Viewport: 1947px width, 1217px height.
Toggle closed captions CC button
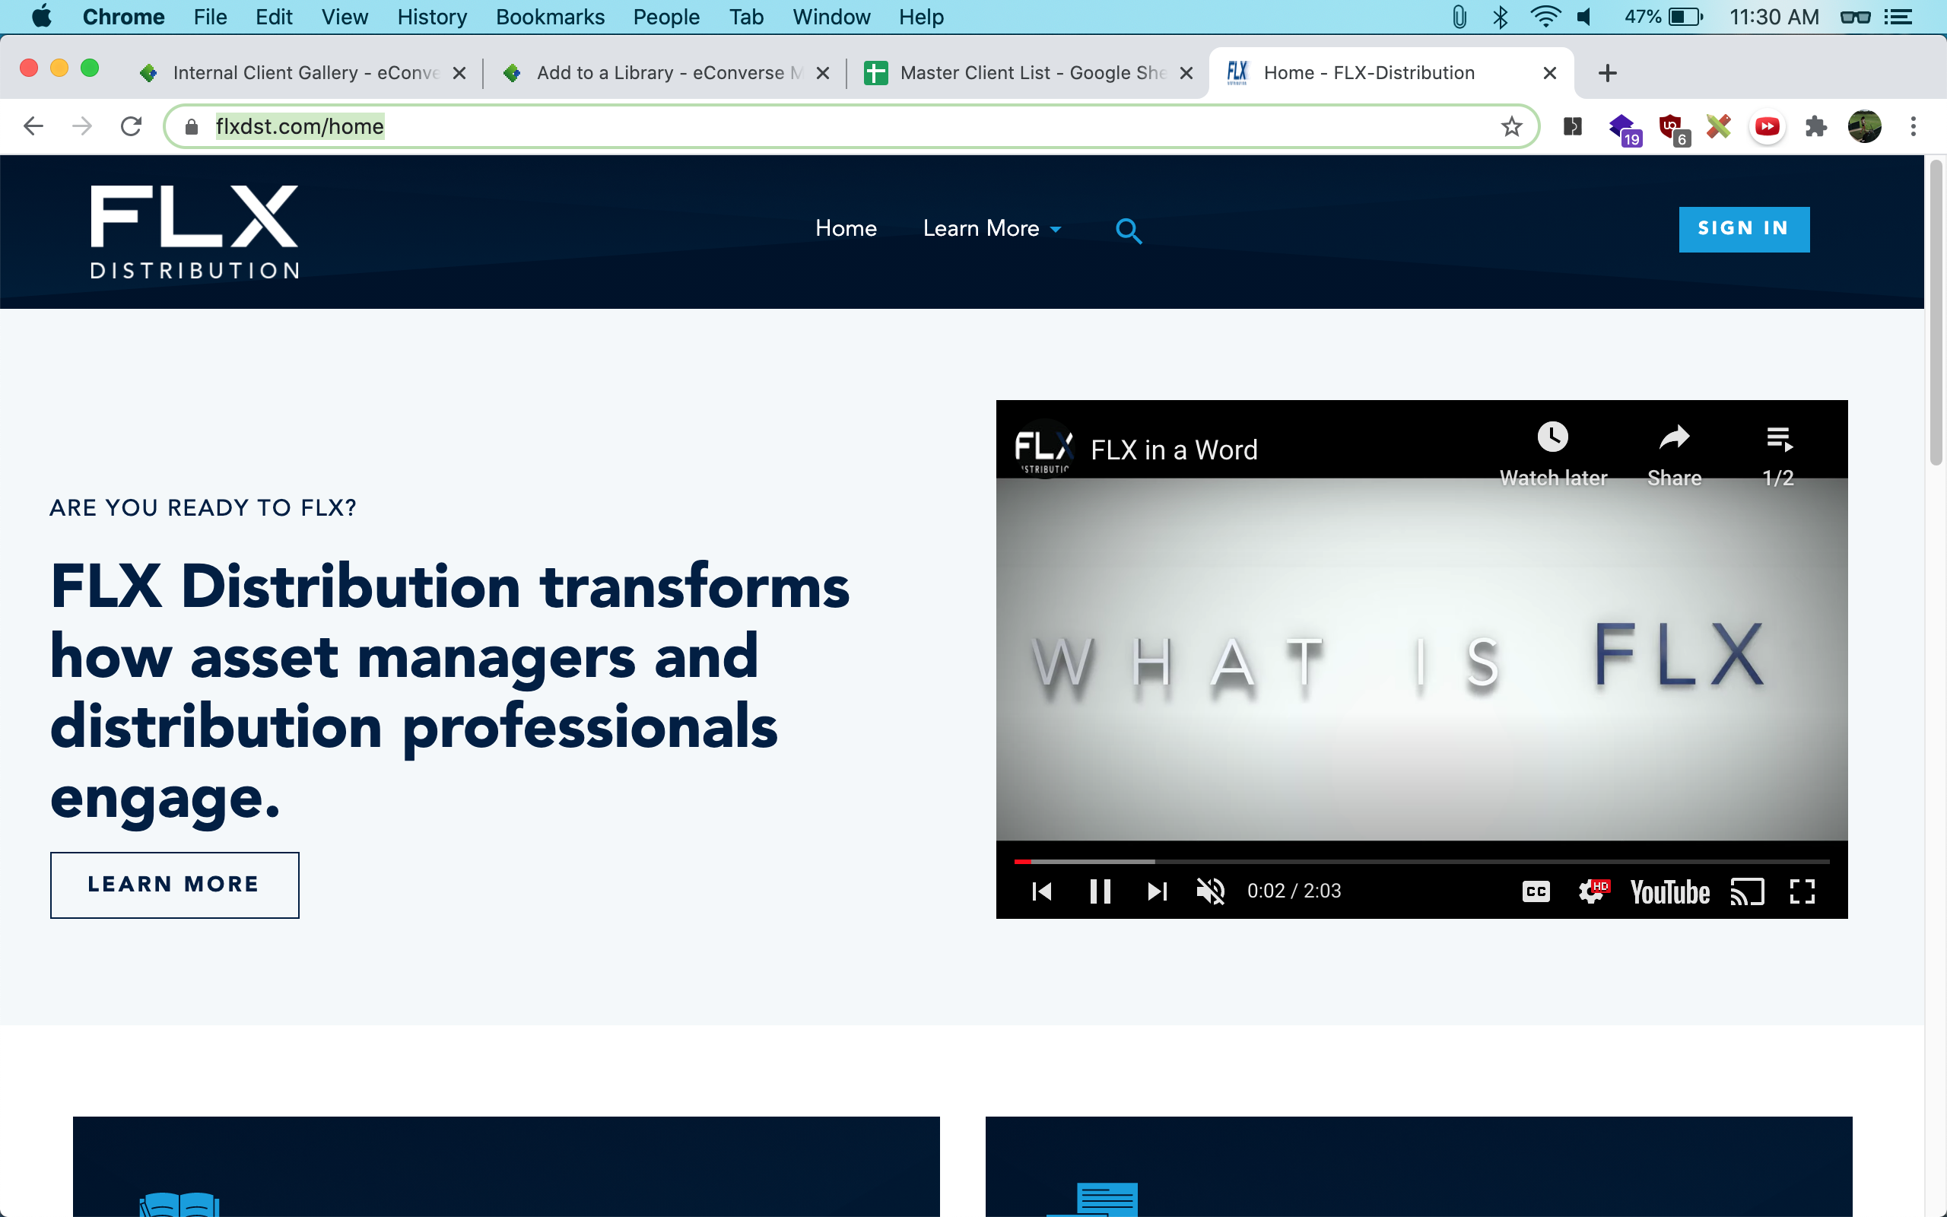[1536, 891]
